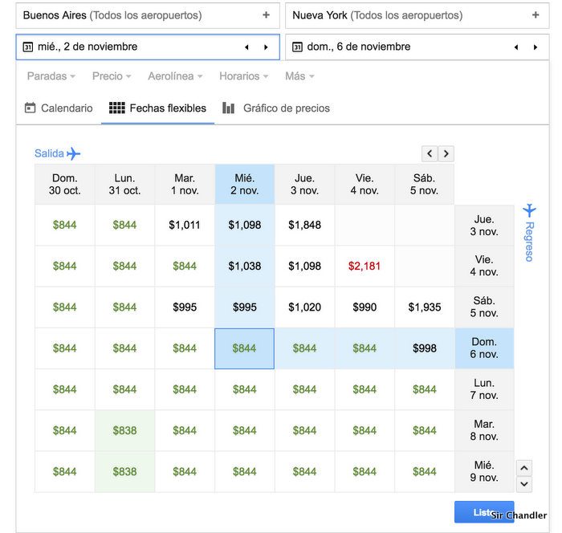Open departure date calendar icon
This screenshot has width=562, height=533.
click(x=28, y=47)
